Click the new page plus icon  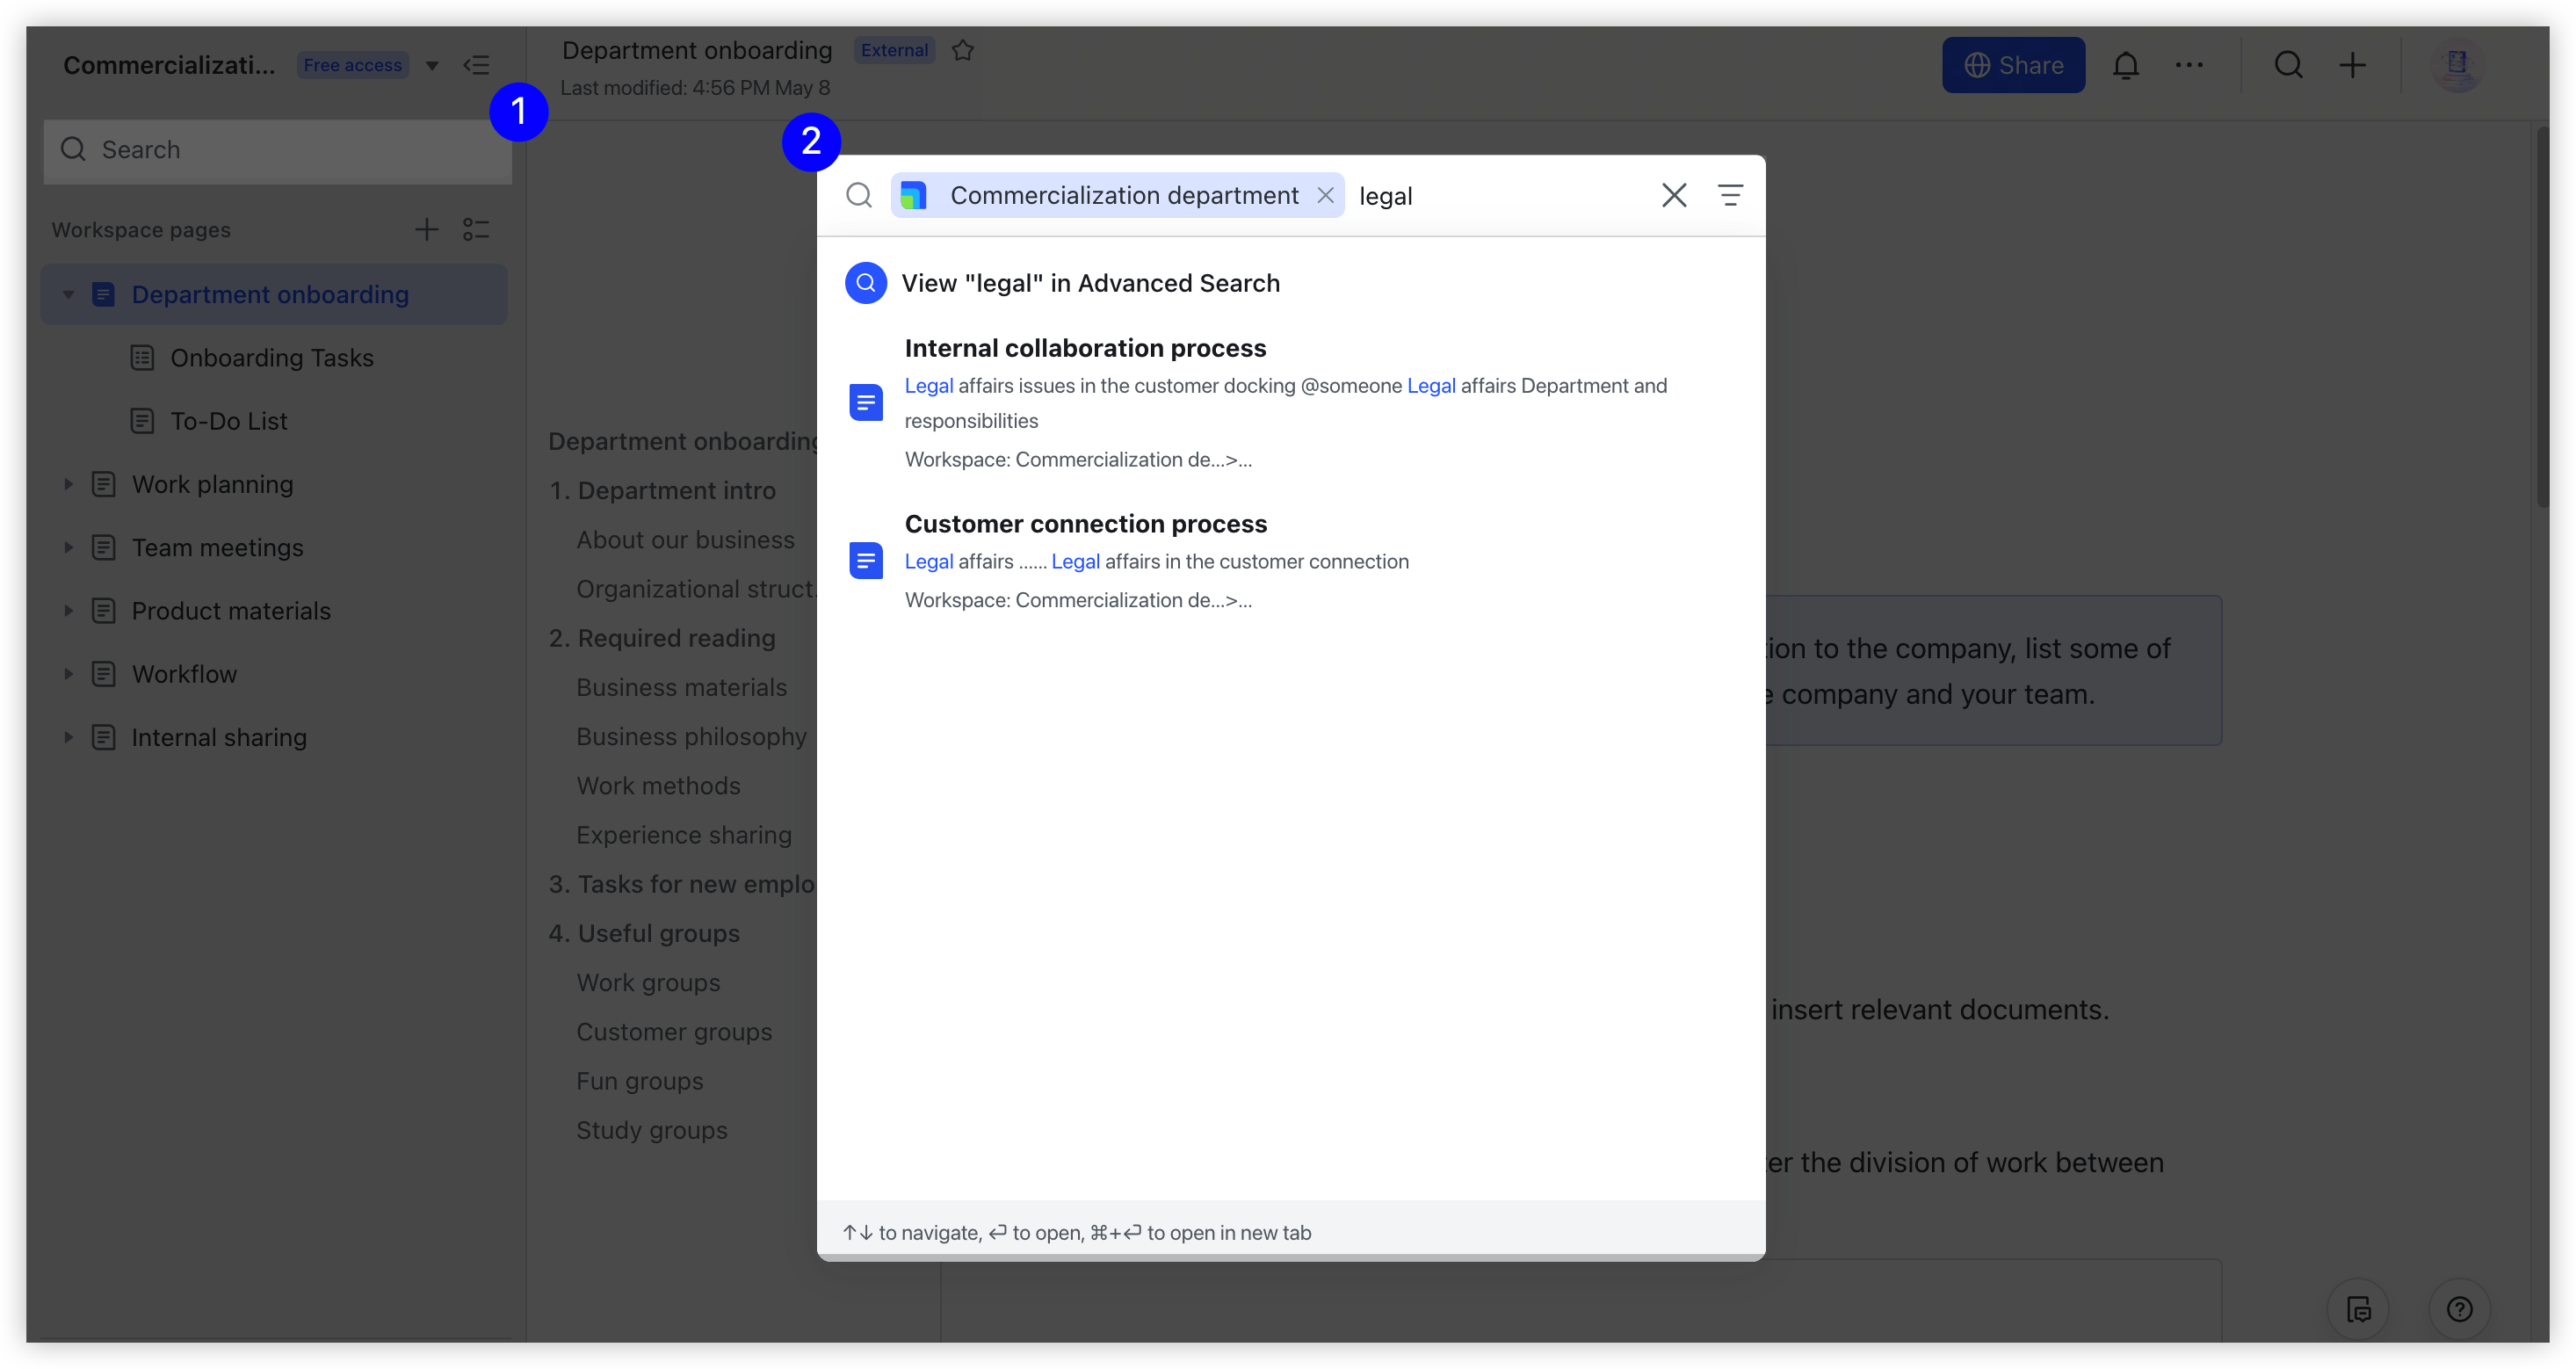pos(428,228)
